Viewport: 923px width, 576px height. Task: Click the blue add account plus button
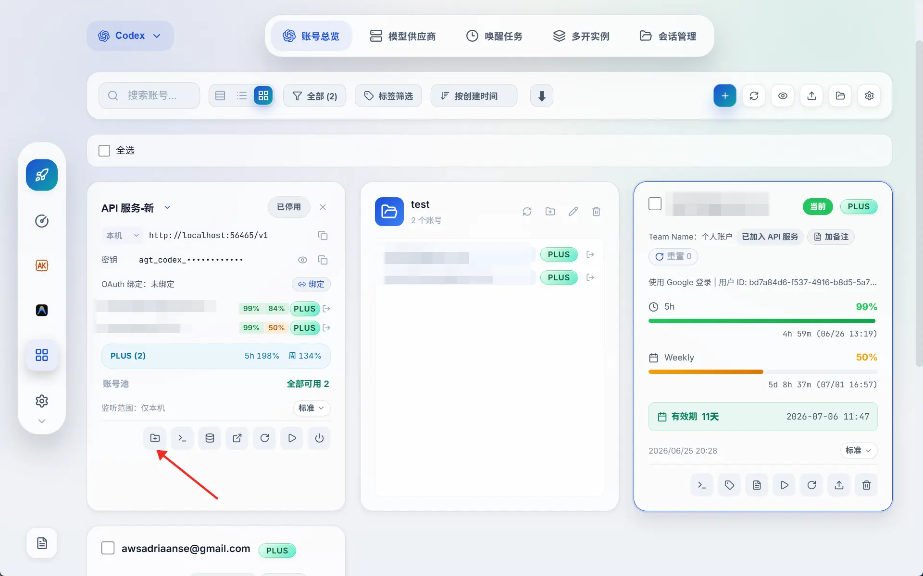725,96
